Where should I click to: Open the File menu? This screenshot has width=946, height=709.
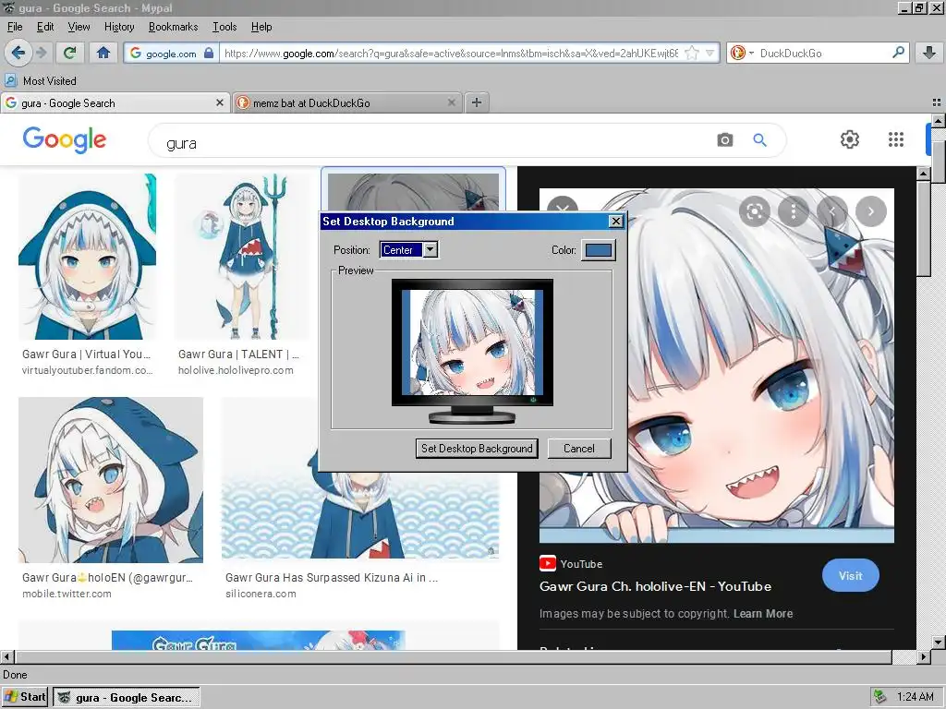point(15,27)
